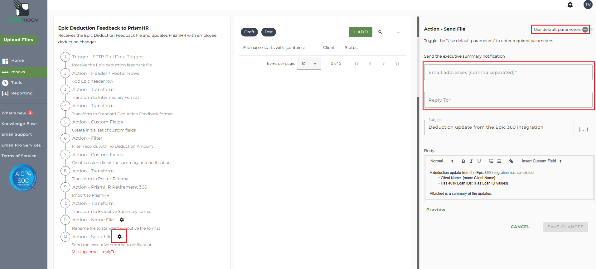Click the Home dashboard icon

coord(5,61)
